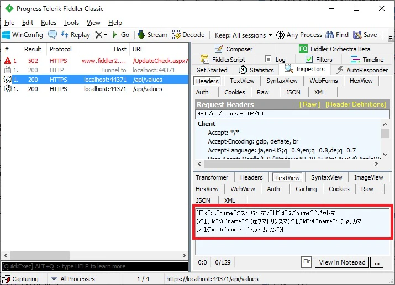Click the QuickExec command input box
The image size is (395, 285).
tap(94, 266)
